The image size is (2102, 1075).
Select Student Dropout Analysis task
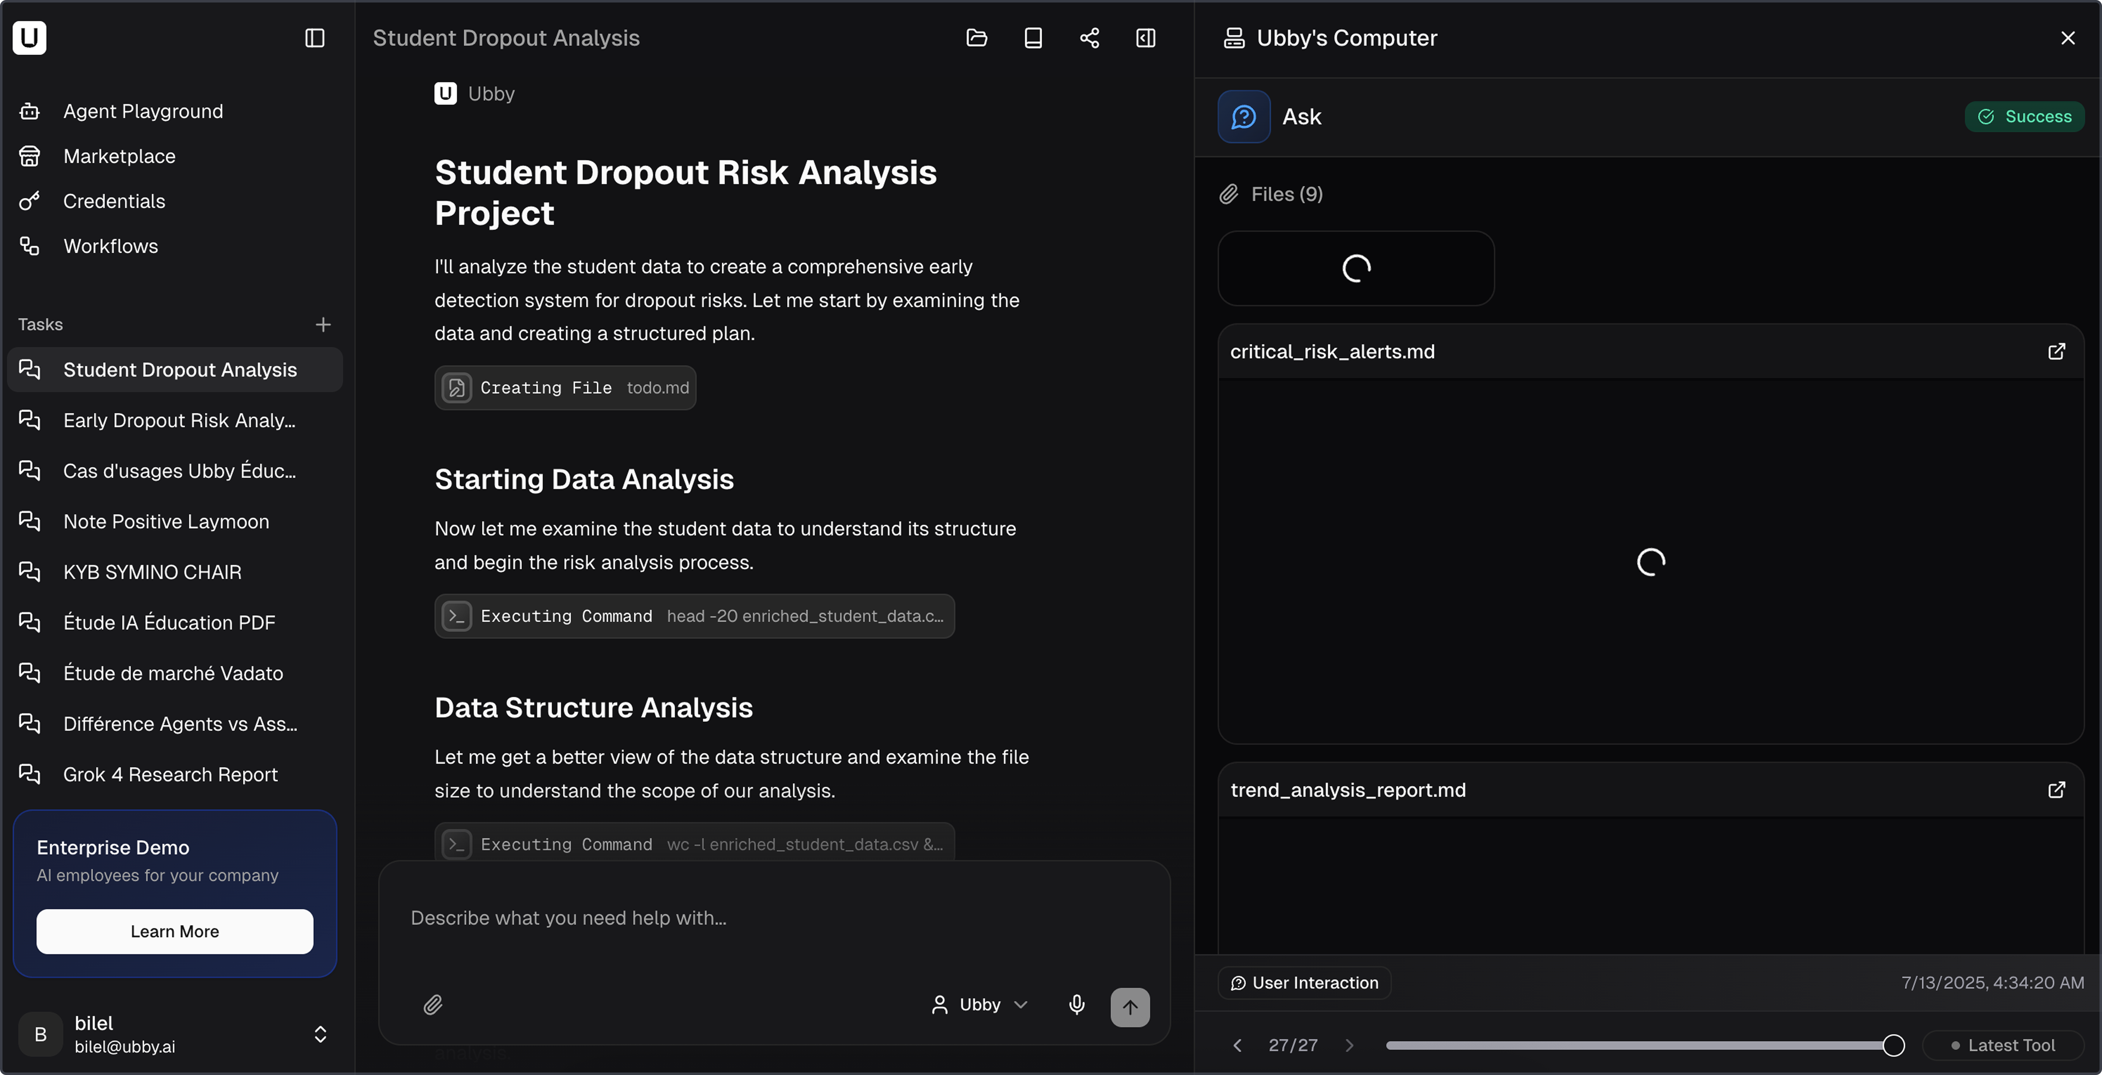175,369
